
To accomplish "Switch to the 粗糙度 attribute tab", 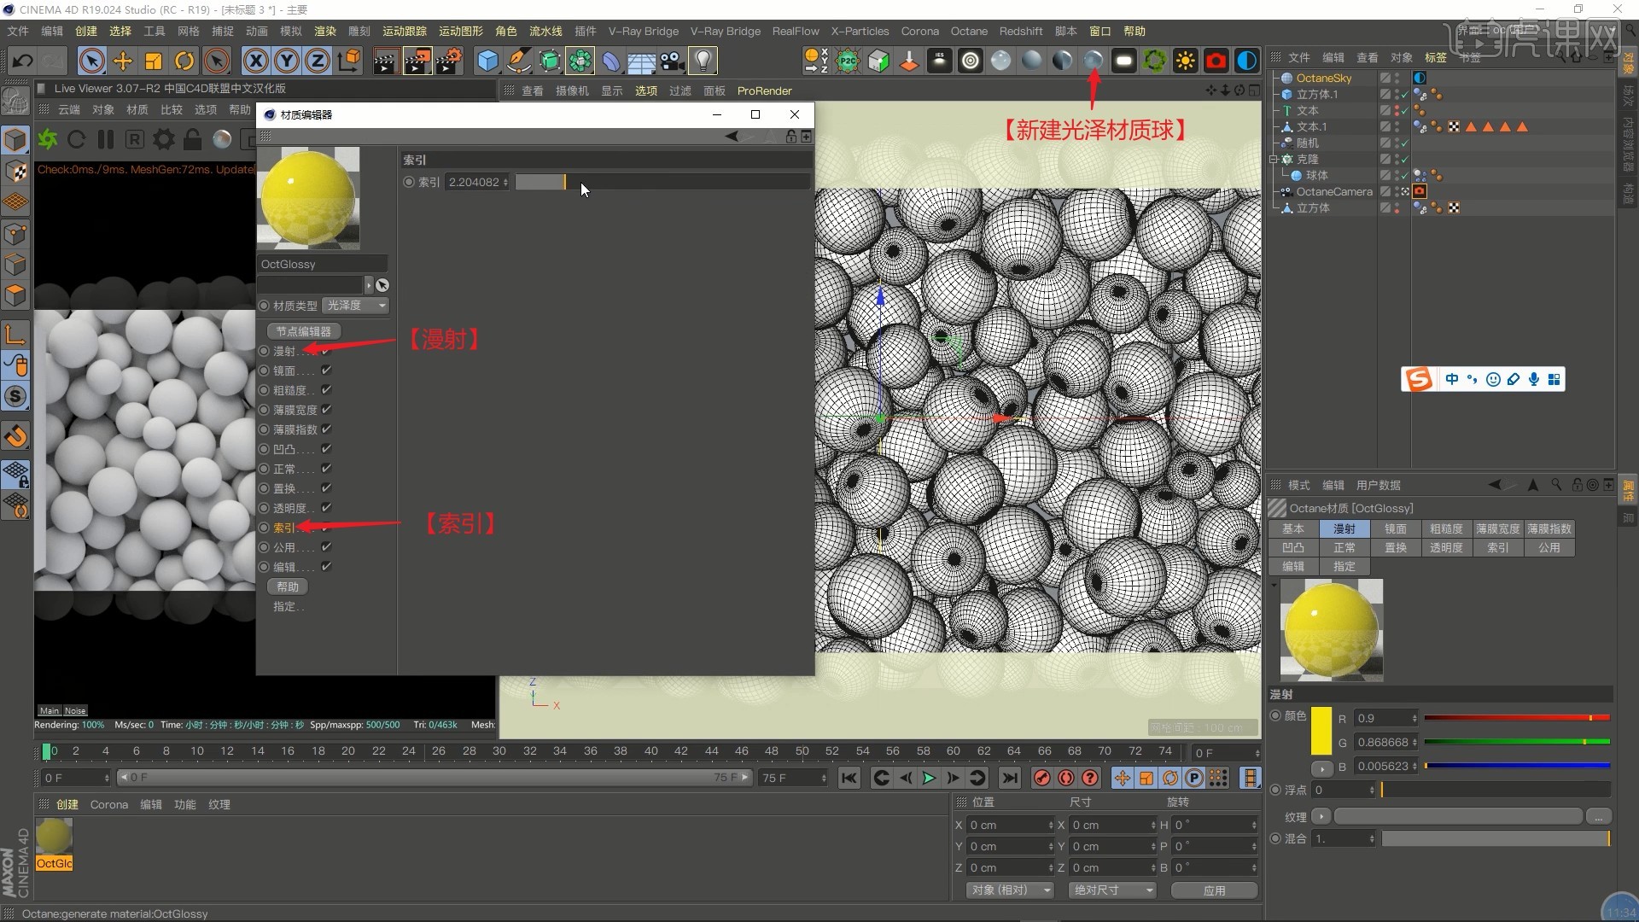I will coord(1446,529).
